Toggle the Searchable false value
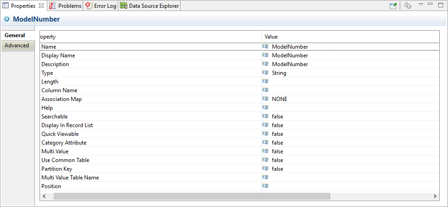 (277, 117)
